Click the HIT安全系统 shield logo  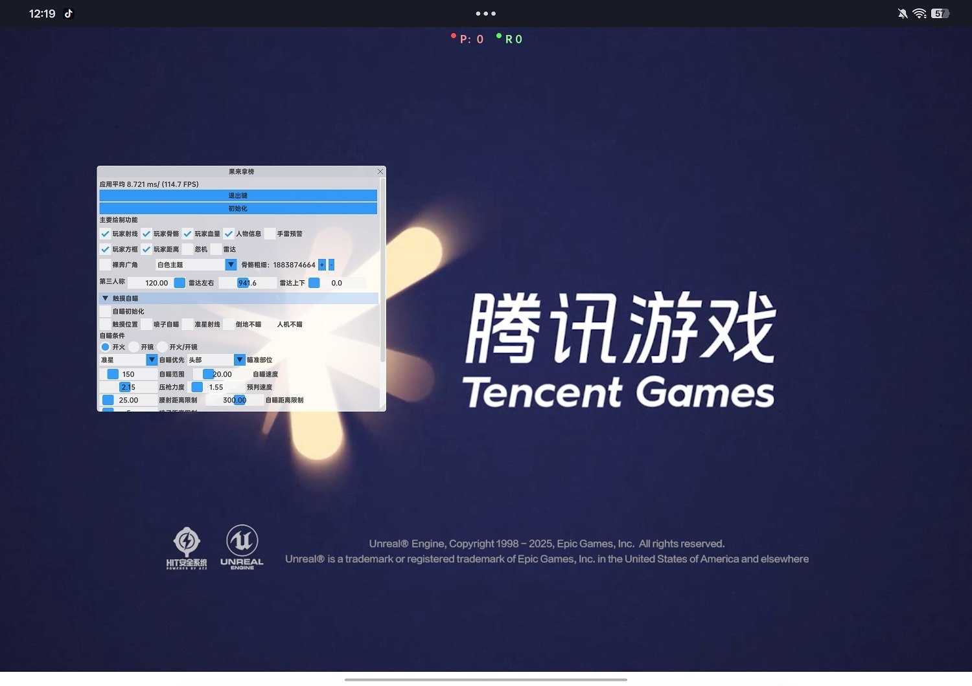click(x=187, y=547)
